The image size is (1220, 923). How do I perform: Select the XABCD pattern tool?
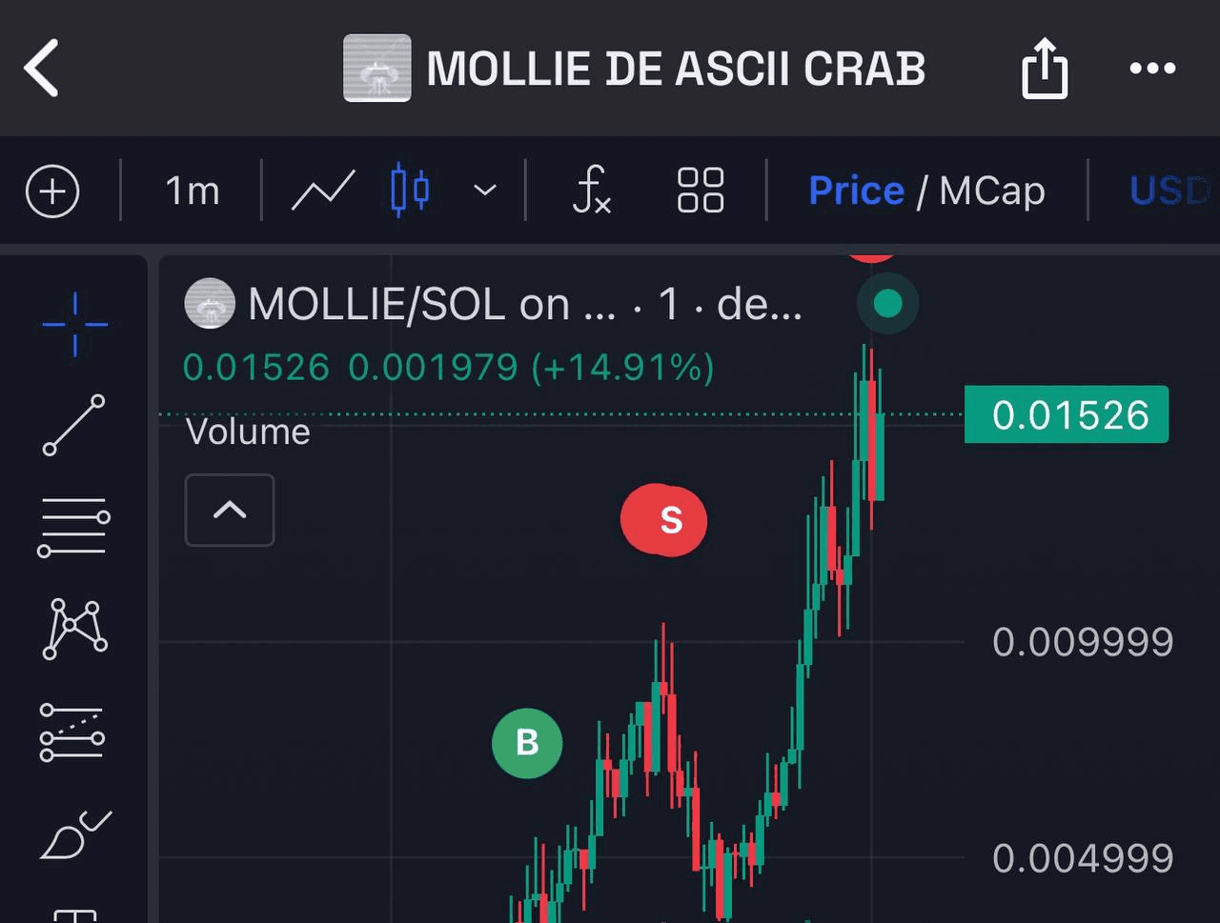[x=74, y=630]
